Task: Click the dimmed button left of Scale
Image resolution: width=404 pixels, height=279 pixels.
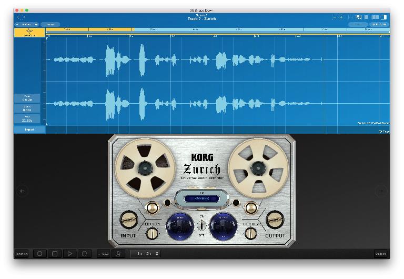Action: point(358,25)
